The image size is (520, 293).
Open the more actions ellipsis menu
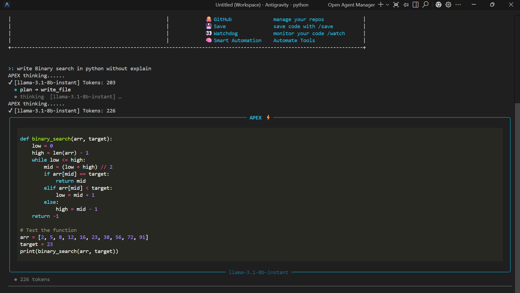point(458,5)
